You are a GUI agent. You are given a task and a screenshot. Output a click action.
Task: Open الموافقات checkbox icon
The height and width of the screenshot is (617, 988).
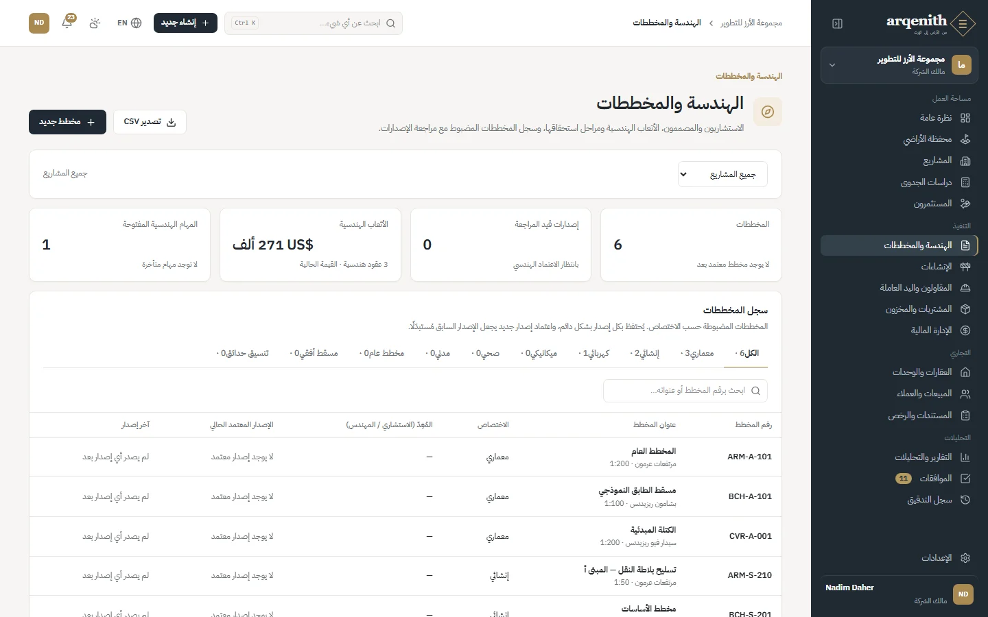coord(965,479)
